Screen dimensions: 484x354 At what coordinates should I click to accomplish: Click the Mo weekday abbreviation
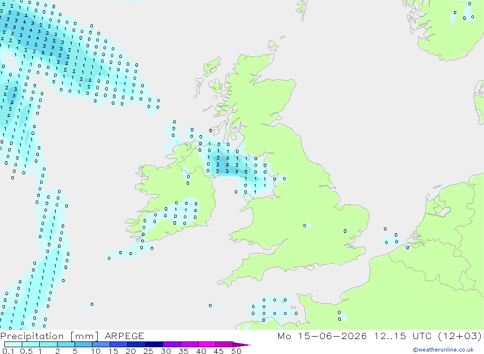[x=284, y=336]
